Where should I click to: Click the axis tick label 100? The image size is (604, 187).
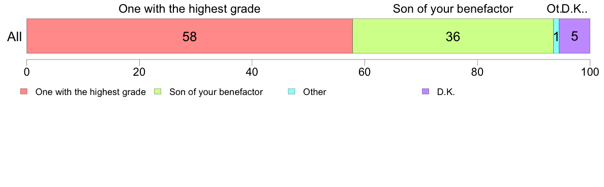pyautogui.click(x=590, y=72)
